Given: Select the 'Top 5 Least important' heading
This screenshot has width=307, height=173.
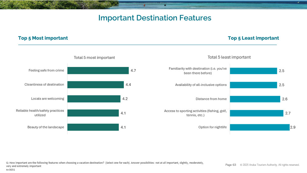Looking at the screenshot, I should pos(253,38).
